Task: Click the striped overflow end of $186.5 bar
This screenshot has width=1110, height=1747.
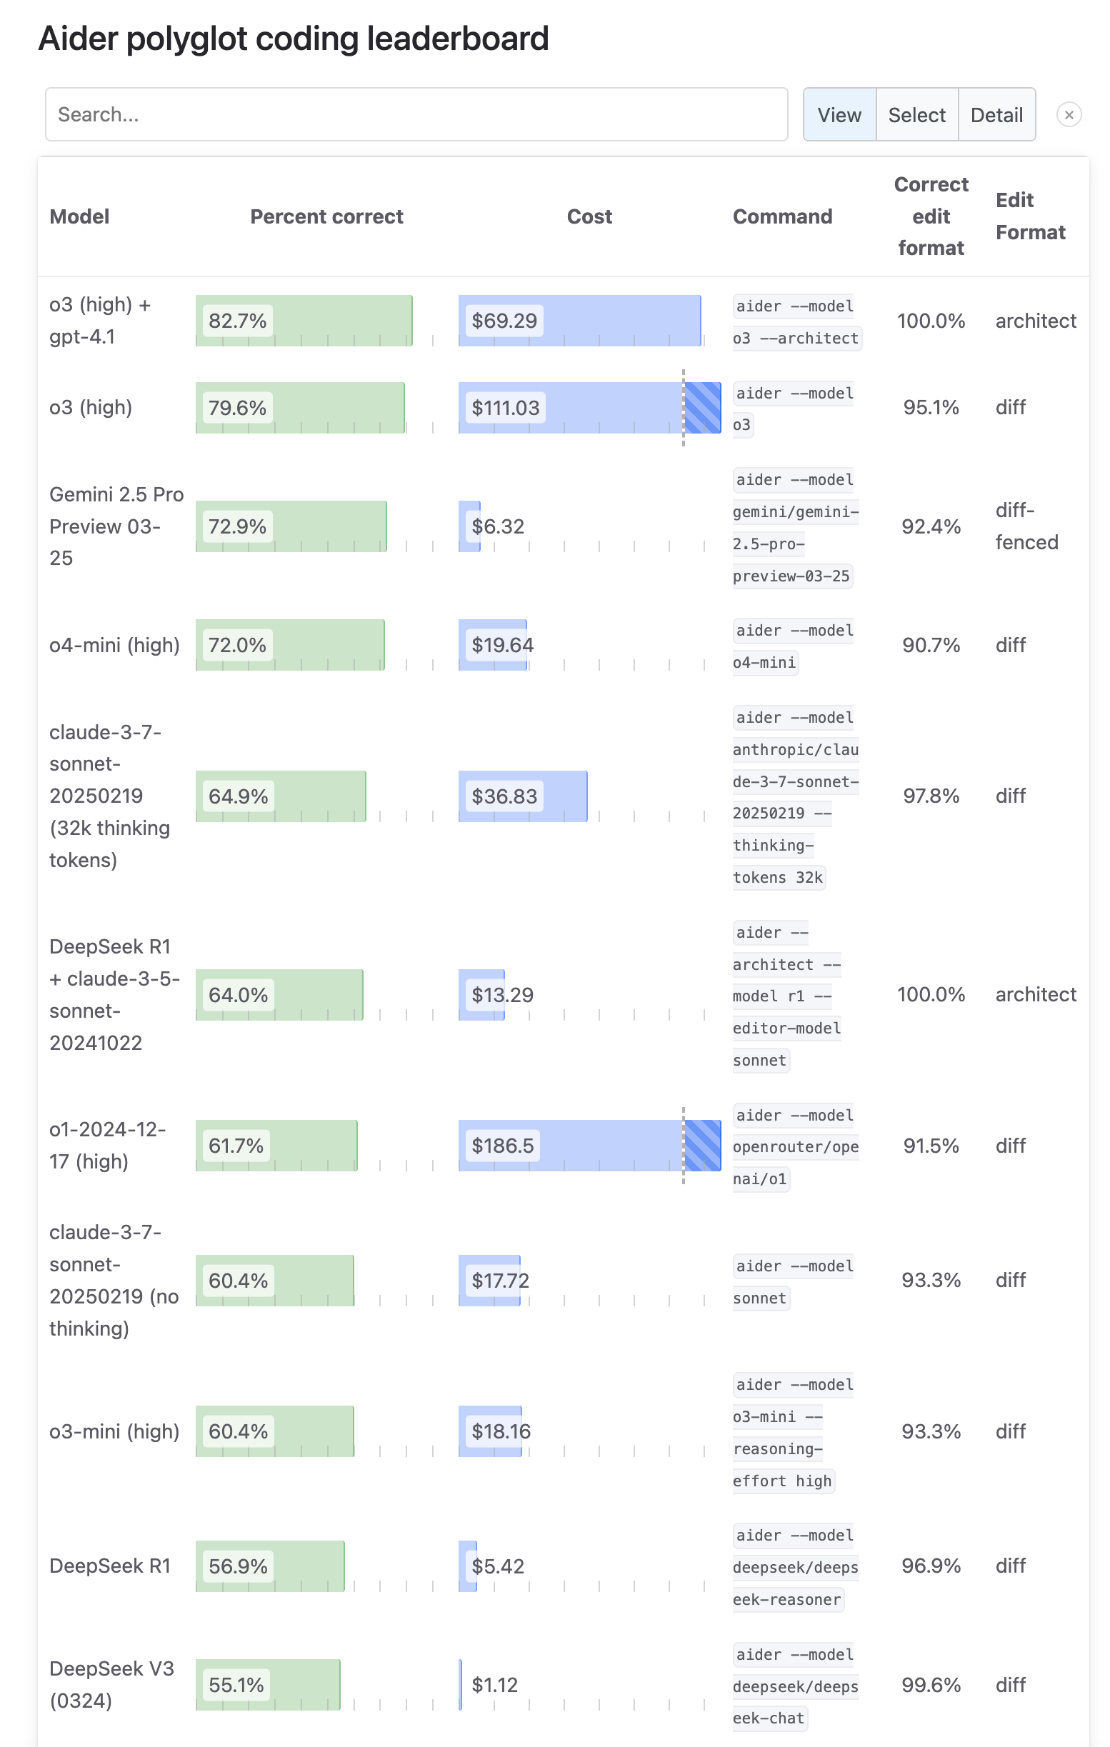Action: coord(703,1146)
